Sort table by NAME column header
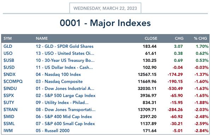This screenshot has height=136, width=211. (42, 38)
